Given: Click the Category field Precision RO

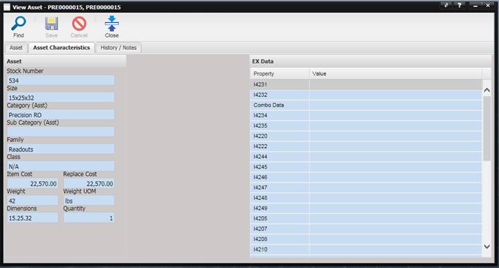Looking at the screenshot, I should pyautogui.click(x=60, y=115).
